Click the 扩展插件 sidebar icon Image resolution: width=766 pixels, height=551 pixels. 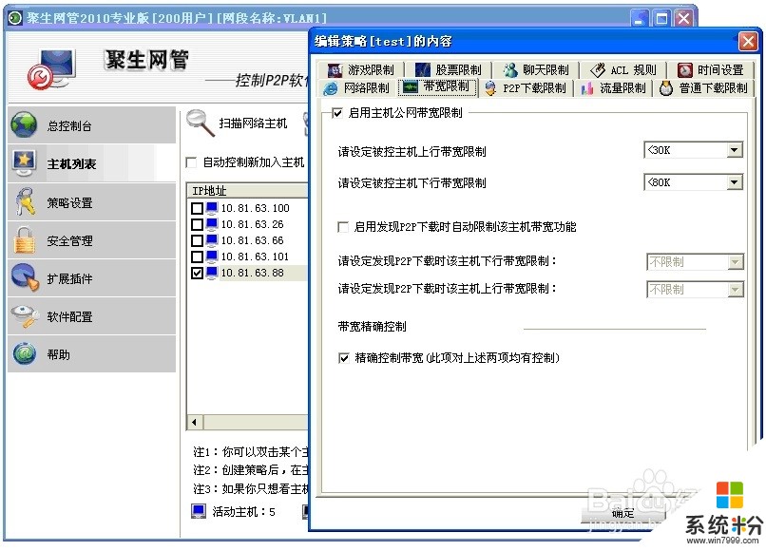pos(25,278)
